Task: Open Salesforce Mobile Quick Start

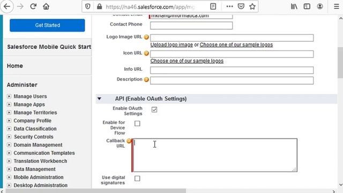Action: click(49, 47)
